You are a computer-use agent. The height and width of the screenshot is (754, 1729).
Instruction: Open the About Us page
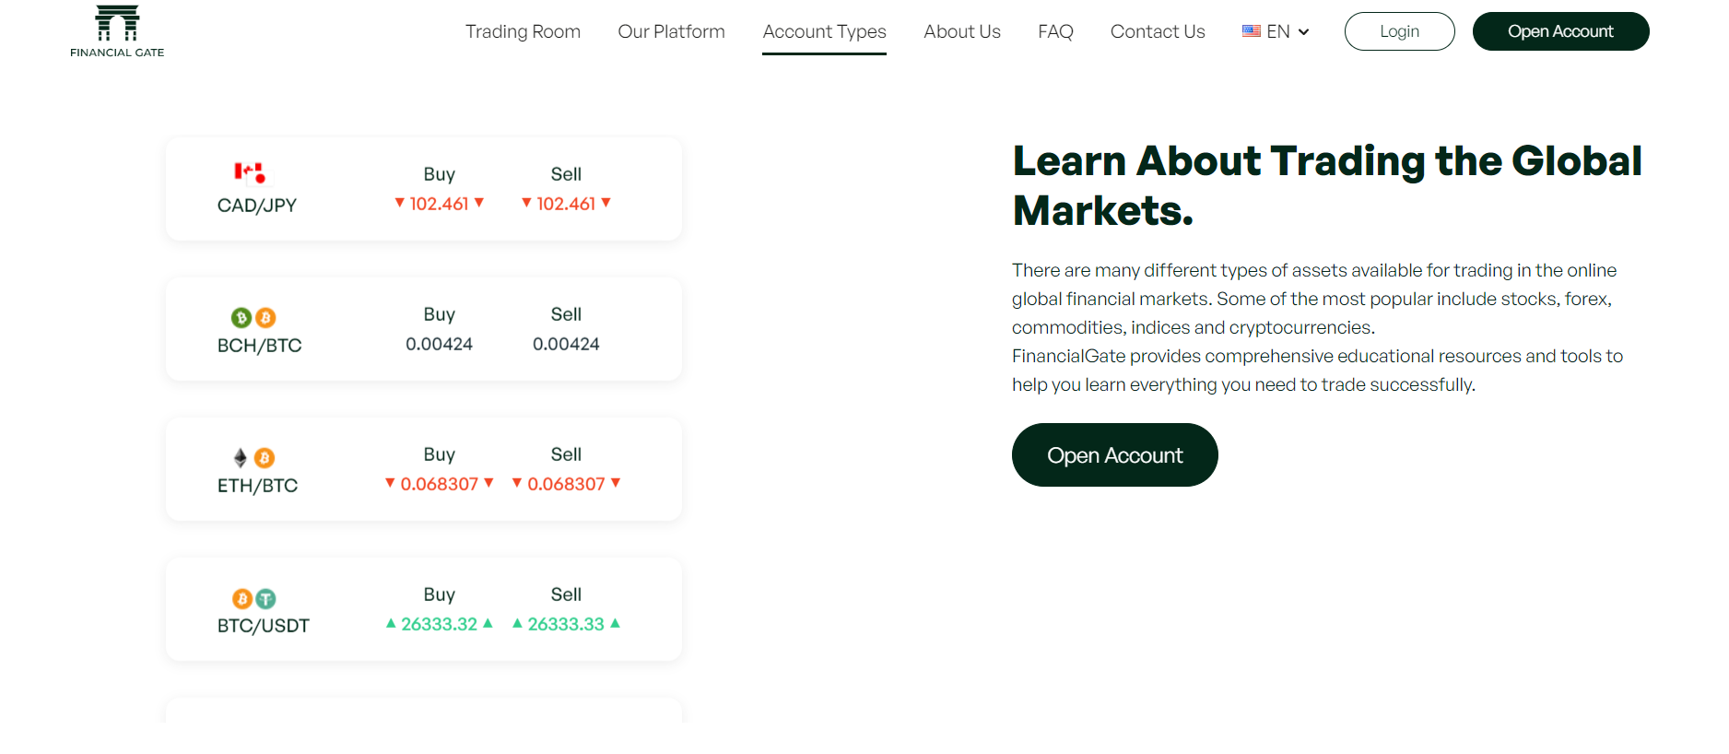(x=961, y=31)
